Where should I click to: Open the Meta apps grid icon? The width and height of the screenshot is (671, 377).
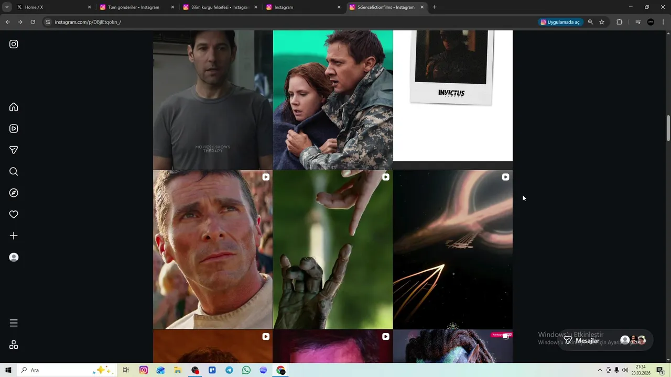pyautogui.click(x=14, y=345)
